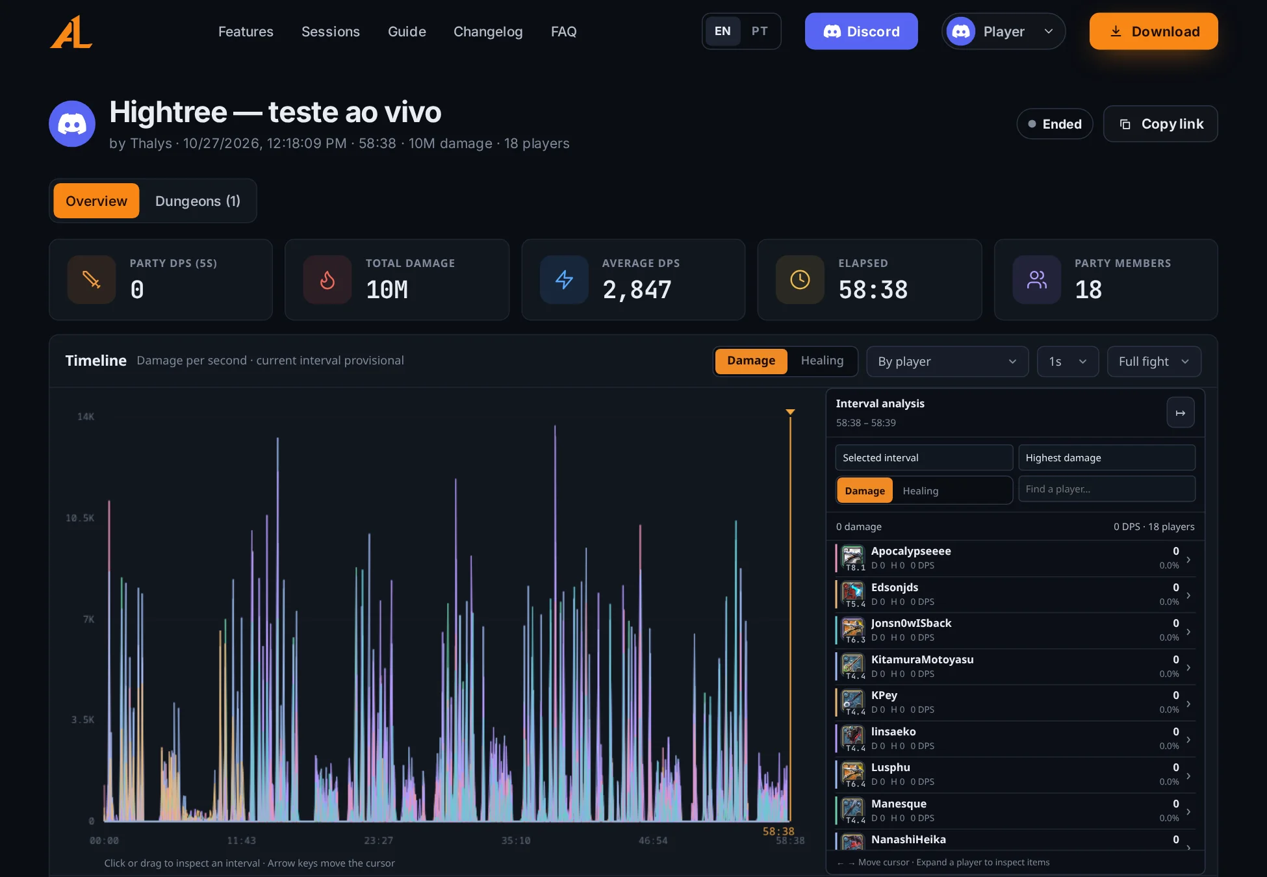Select Damage in Interval analysis panel
This screenshot has width=1267, height=877.
[865, 490]
